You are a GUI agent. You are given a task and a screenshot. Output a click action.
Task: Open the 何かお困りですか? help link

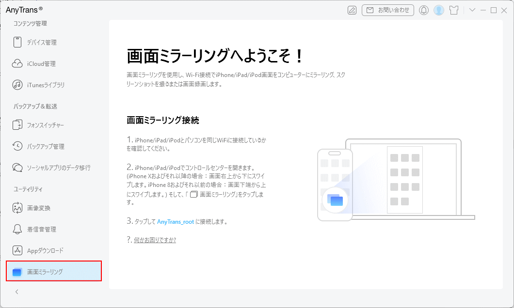coord(155,240)
